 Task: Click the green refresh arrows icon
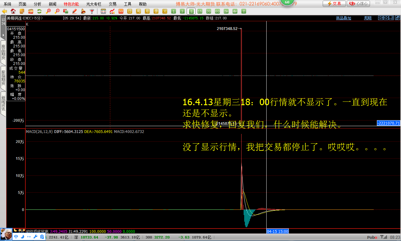[x=39, y=11]
